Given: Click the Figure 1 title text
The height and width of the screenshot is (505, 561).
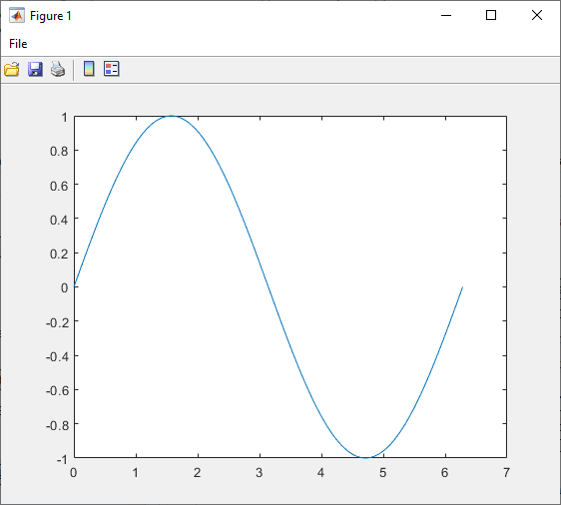Looking at the screenshot, I should point(51,16).
